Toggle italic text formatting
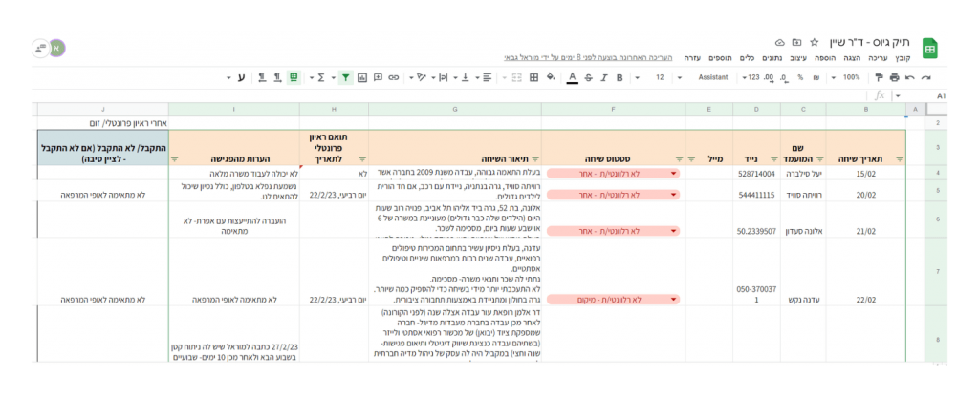This screenshot has width=979, height=397. [606, 77]
